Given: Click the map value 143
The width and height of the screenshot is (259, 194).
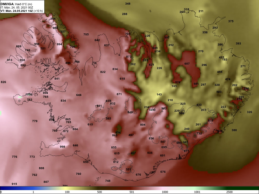Looking at the screenshot, I should 159,94.
